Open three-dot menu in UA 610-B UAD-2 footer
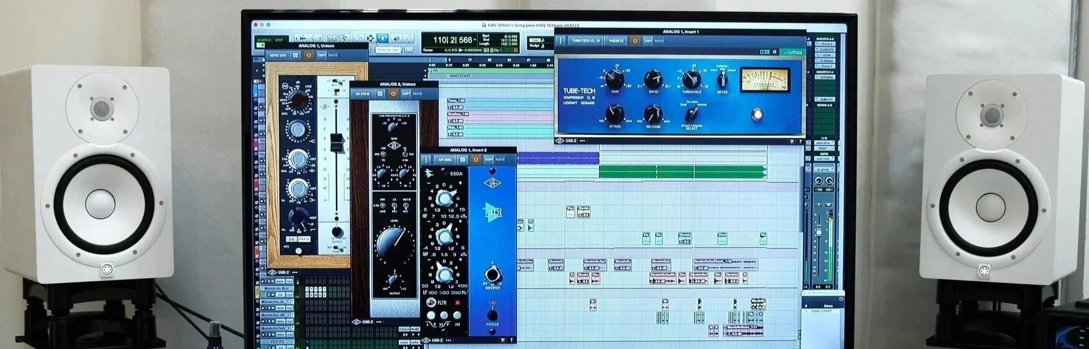This screenshot has width=1089, height=349. point(379,322)
